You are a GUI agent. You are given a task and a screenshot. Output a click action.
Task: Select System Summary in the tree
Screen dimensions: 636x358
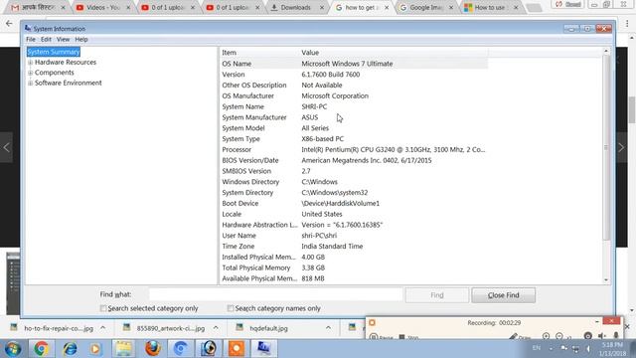[53, 52]
